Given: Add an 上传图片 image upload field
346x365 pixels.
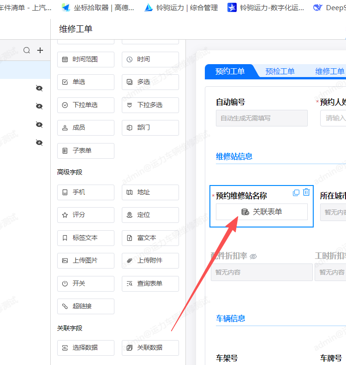Looking at the screenshot, I should (85, 261).
